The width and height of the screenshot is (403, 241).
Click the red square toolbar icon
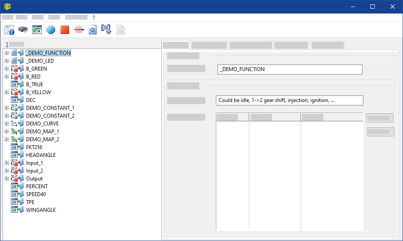[65, 30]
